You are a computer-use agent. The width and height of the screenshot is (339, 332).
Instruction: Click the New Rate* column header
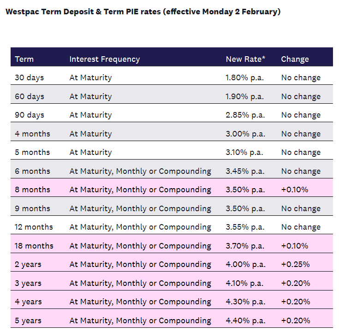coord(245,59)
